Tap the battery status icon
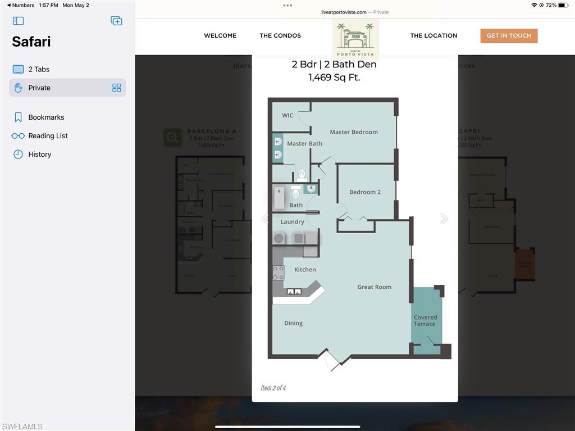This screenshot has height=431, width=575. 563,5
